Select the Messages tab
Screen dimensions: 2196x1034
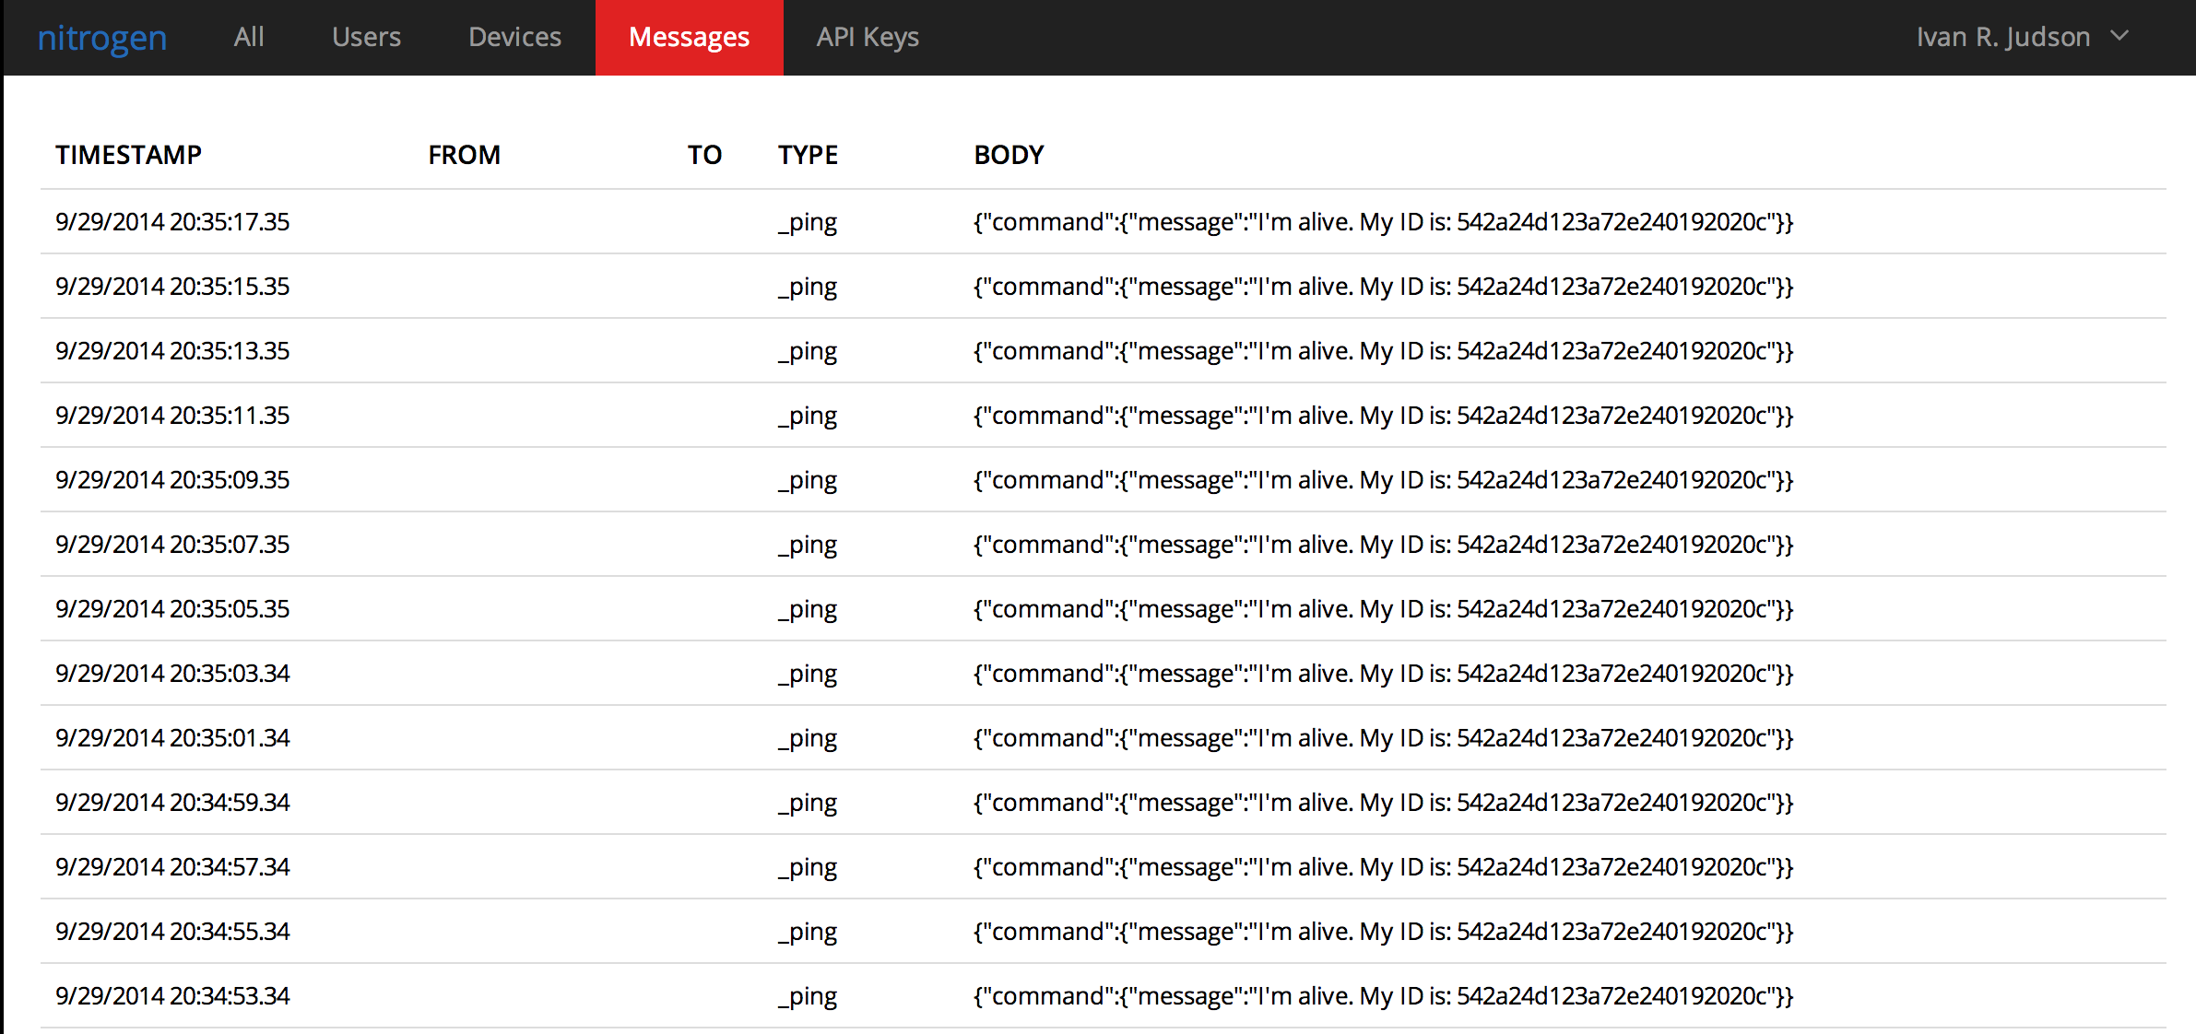[x=689, y=37]
